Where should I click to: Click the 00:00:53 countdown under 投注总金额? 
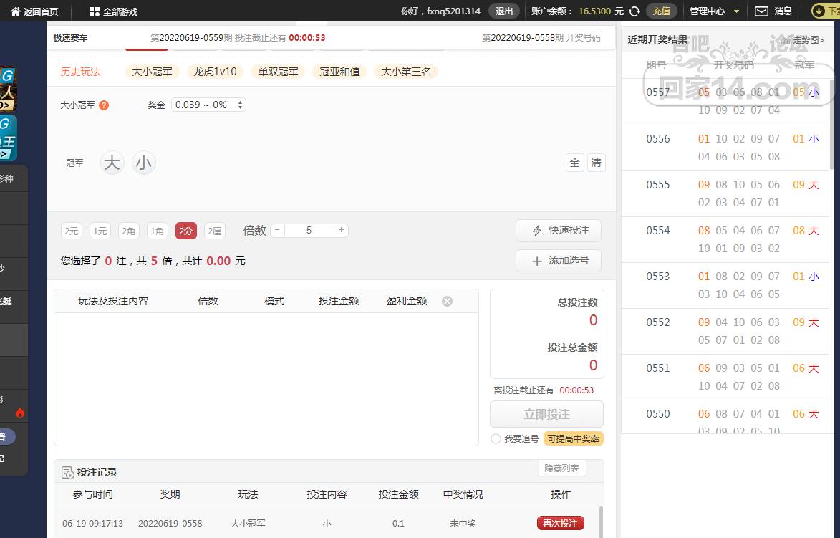click(x=576, y=390)
